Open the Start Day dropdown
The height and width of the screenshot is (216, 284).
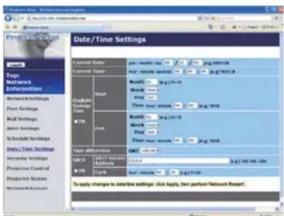151,98
